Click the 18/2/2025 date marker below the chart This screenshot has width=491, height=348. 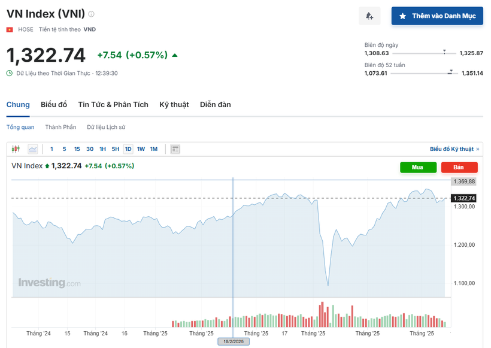(233, 341)
